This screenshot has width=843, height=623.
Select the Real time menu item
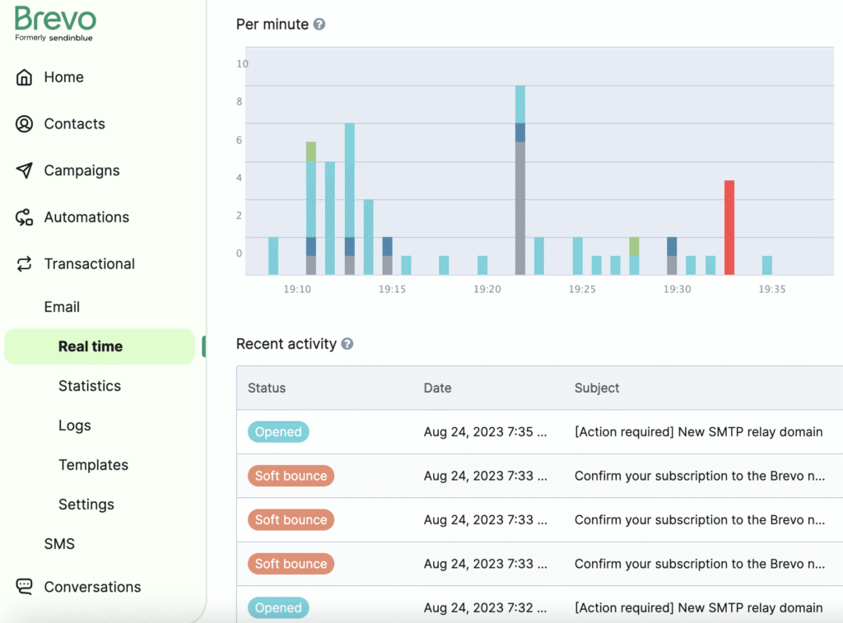(90, 346)
